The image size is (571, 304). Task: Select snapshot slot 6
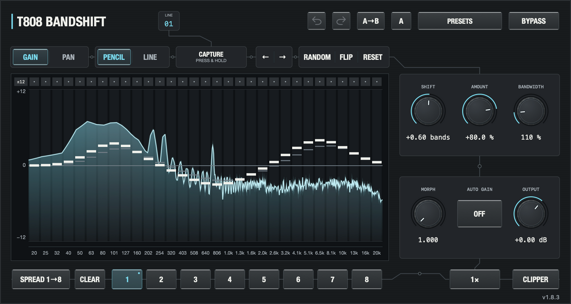298,279
